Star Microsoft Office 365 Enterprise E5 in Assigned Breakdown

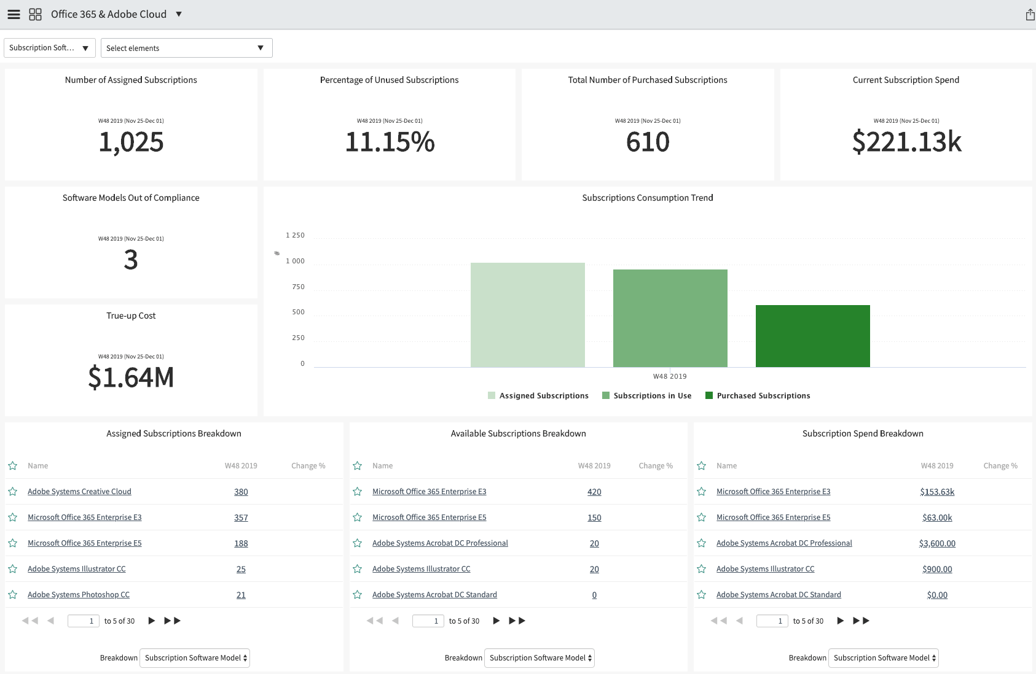pos(12,543)
